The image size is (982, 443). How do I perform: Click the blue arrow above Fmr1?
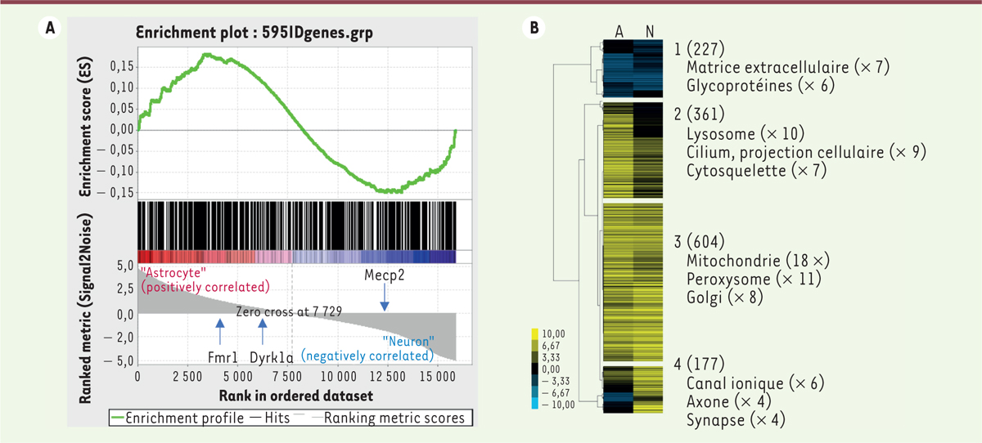(x=219, y=331)
